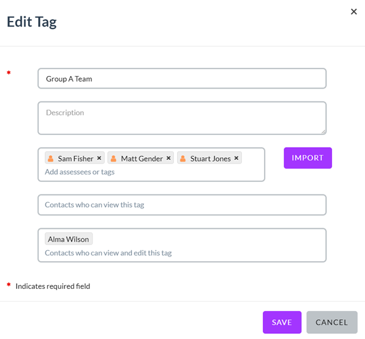The image size is (365, 339).
Task: Click Sam Fisher's orange person icon
Action: pyautogui.click(x=51, y=158)
